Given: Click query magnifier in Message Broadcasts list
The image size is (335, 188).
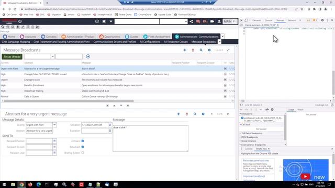Looking at the screenshot, I should (x=201, y=50).
